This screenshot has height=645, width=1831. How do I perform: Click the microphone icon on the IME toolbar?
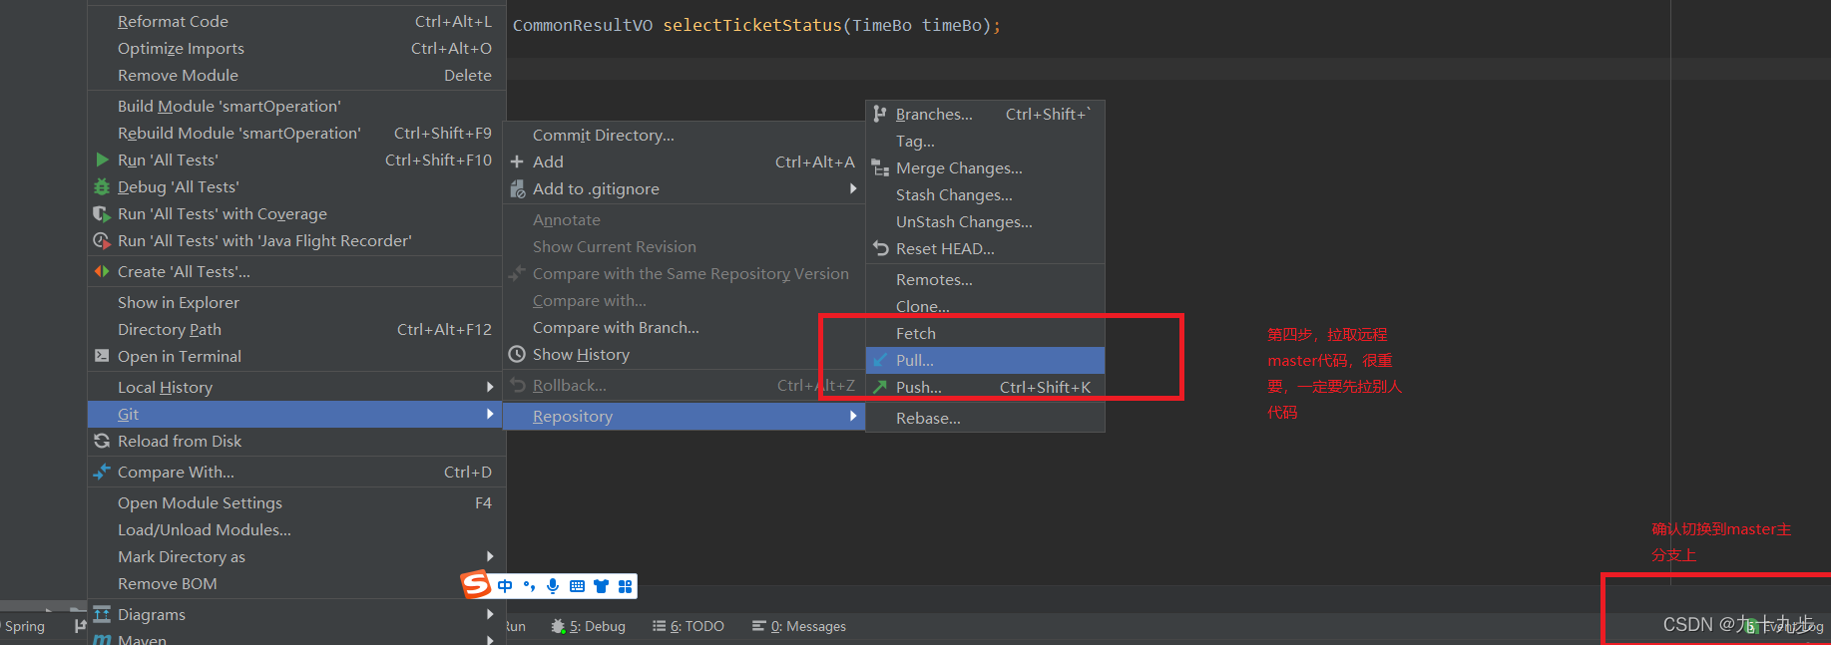coord(553,586)
